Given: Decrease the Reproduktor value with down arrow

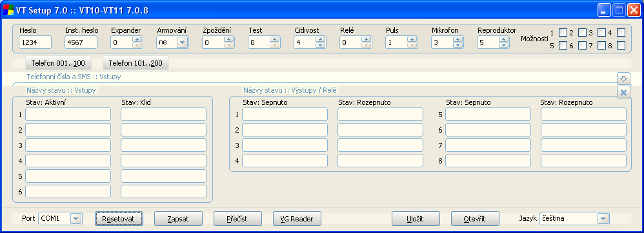Looking at the screenshot, I should pyautogui.click(x=503, y=44).
